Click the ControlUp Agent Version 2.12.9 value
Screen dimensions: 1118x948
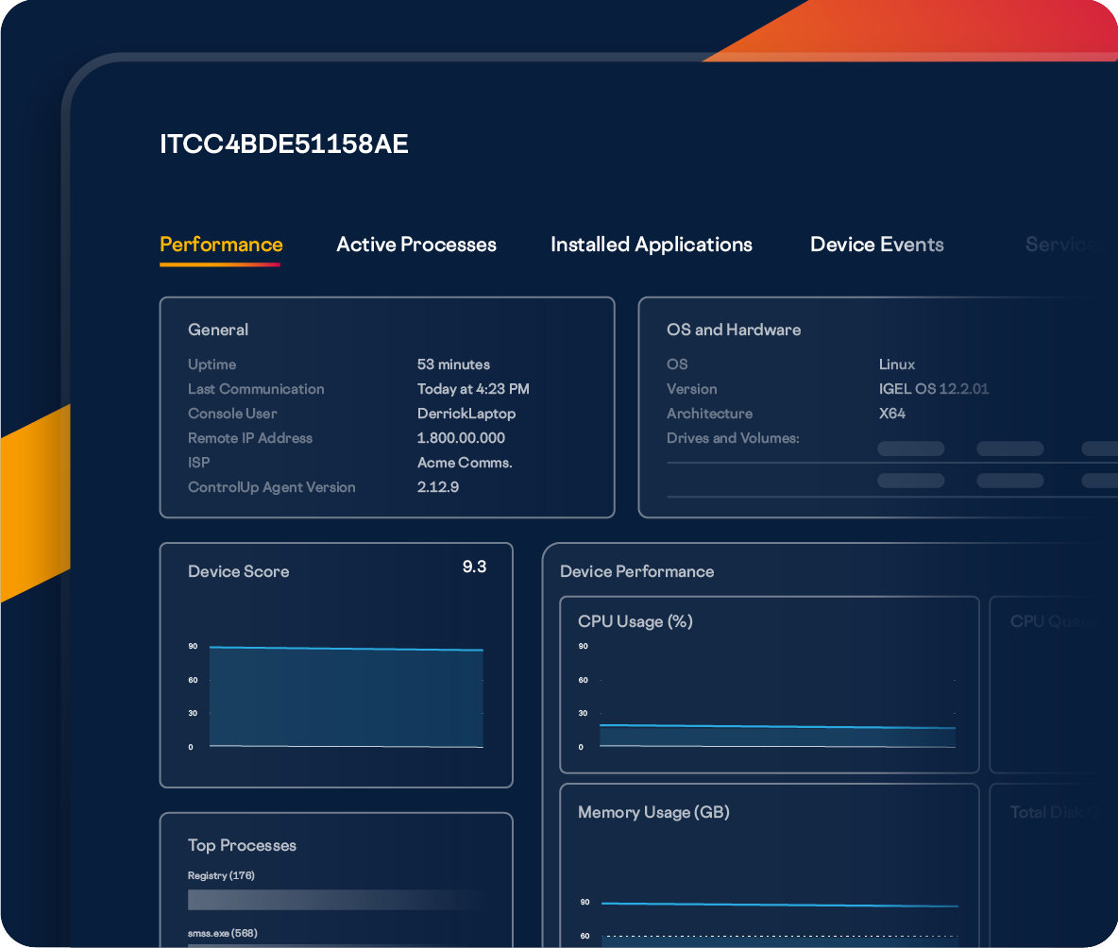pyautogui.click(x=438, y=487)
